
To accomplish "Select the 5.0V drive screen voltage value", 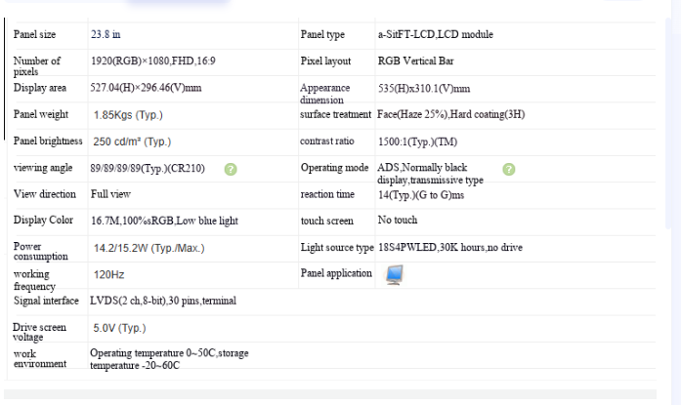I will point(119,328).
